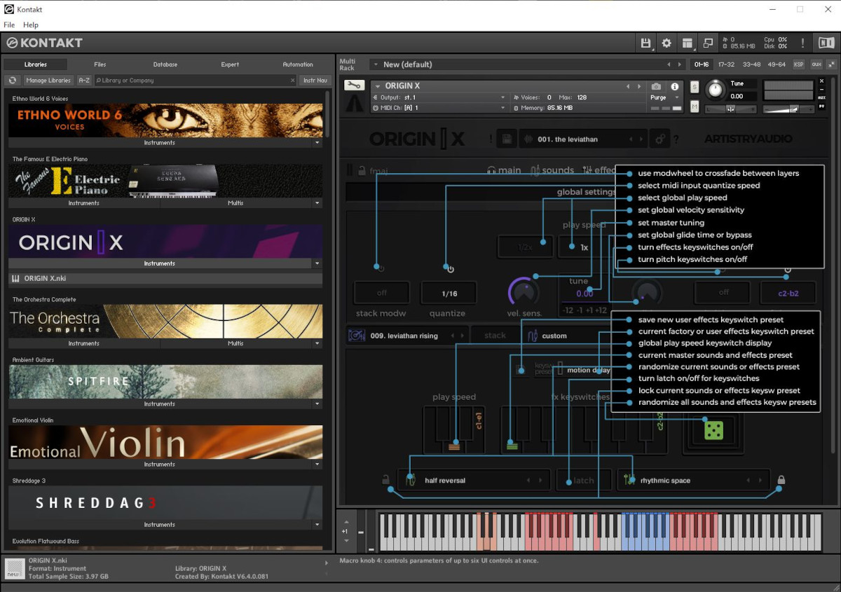Open instrument edit mode wrench icon
Viewport: 841px width, 592px height.
click(354, 86)
